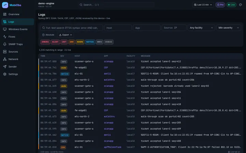Go to Network in sidebar
Viewport: 246px width, 153px height.
point(13,59)
